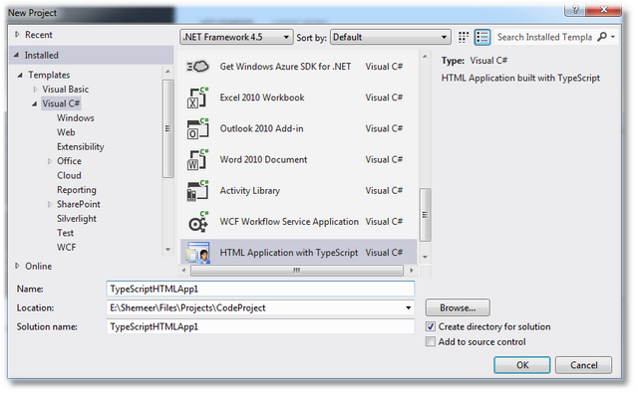Collapse the Templates tree node
The height and width of the screenshot is (395, 638).
20,75
